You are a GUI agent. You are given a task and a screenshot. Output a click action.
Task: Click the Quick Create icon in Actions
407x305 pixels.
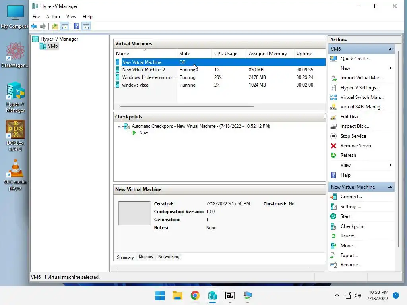click(x=333, y=59)
